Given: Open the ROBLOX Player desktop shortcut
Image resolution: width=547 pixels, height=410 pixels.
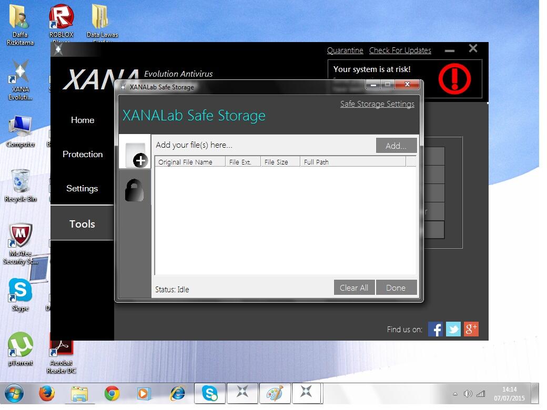Looking at the screenshot, I should (62, 22).
